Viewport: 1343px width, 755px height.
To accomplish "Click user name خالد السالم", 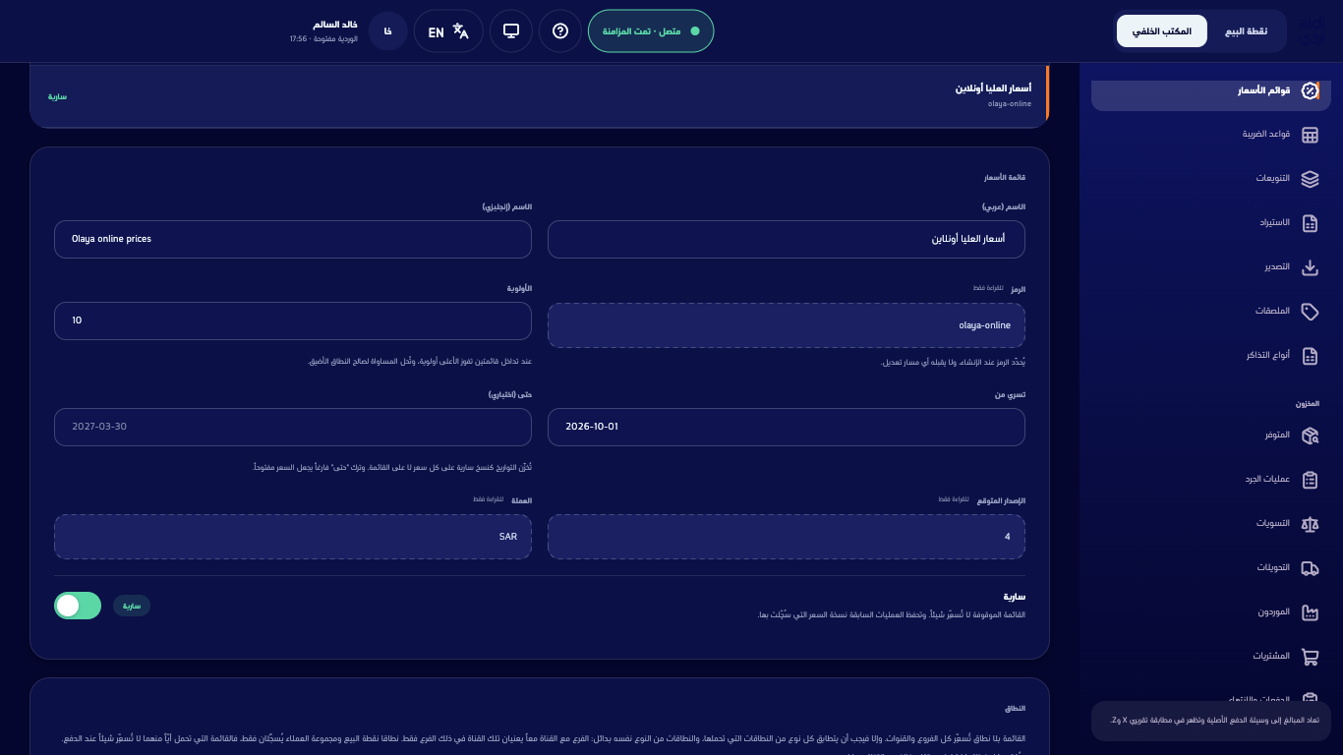I will (x=335, y=25).
